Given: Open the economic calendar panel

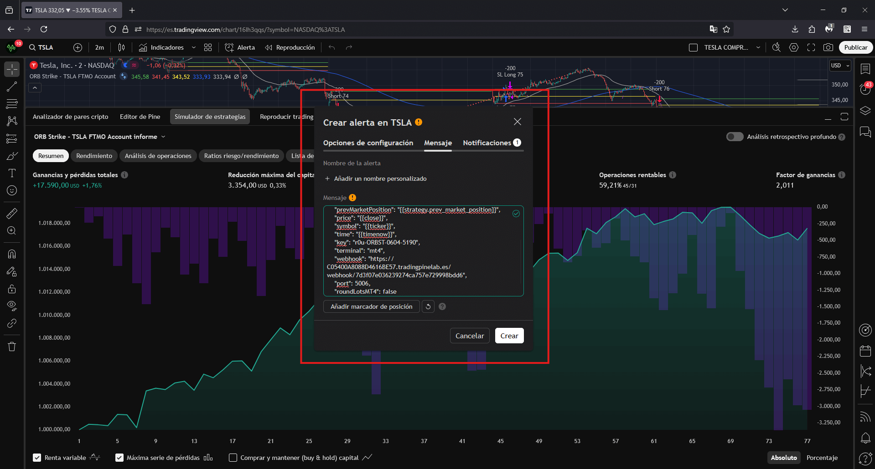Looking at the screenshot, I should (865, 351).
